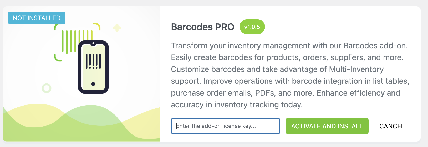Click the phone's home button dot

(x=93, y=84)
